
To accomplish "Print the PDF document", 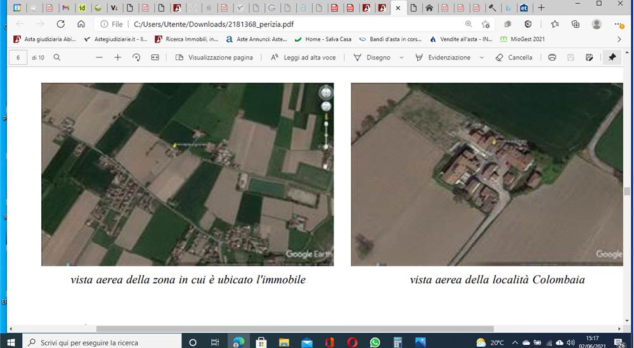I will 552,58.
